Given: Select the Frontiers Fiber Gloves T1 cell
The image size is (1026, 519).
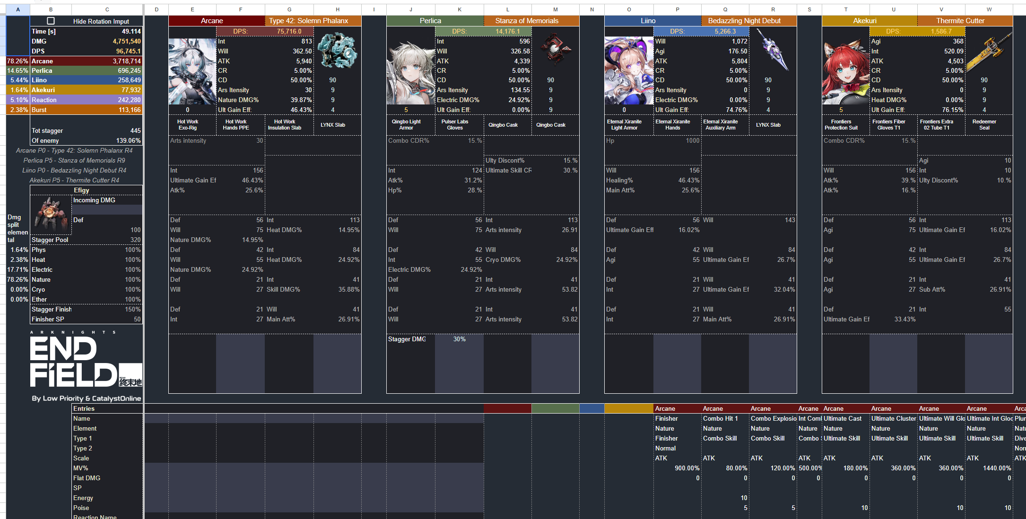Looking at the screenshot, I should point(894,125).
